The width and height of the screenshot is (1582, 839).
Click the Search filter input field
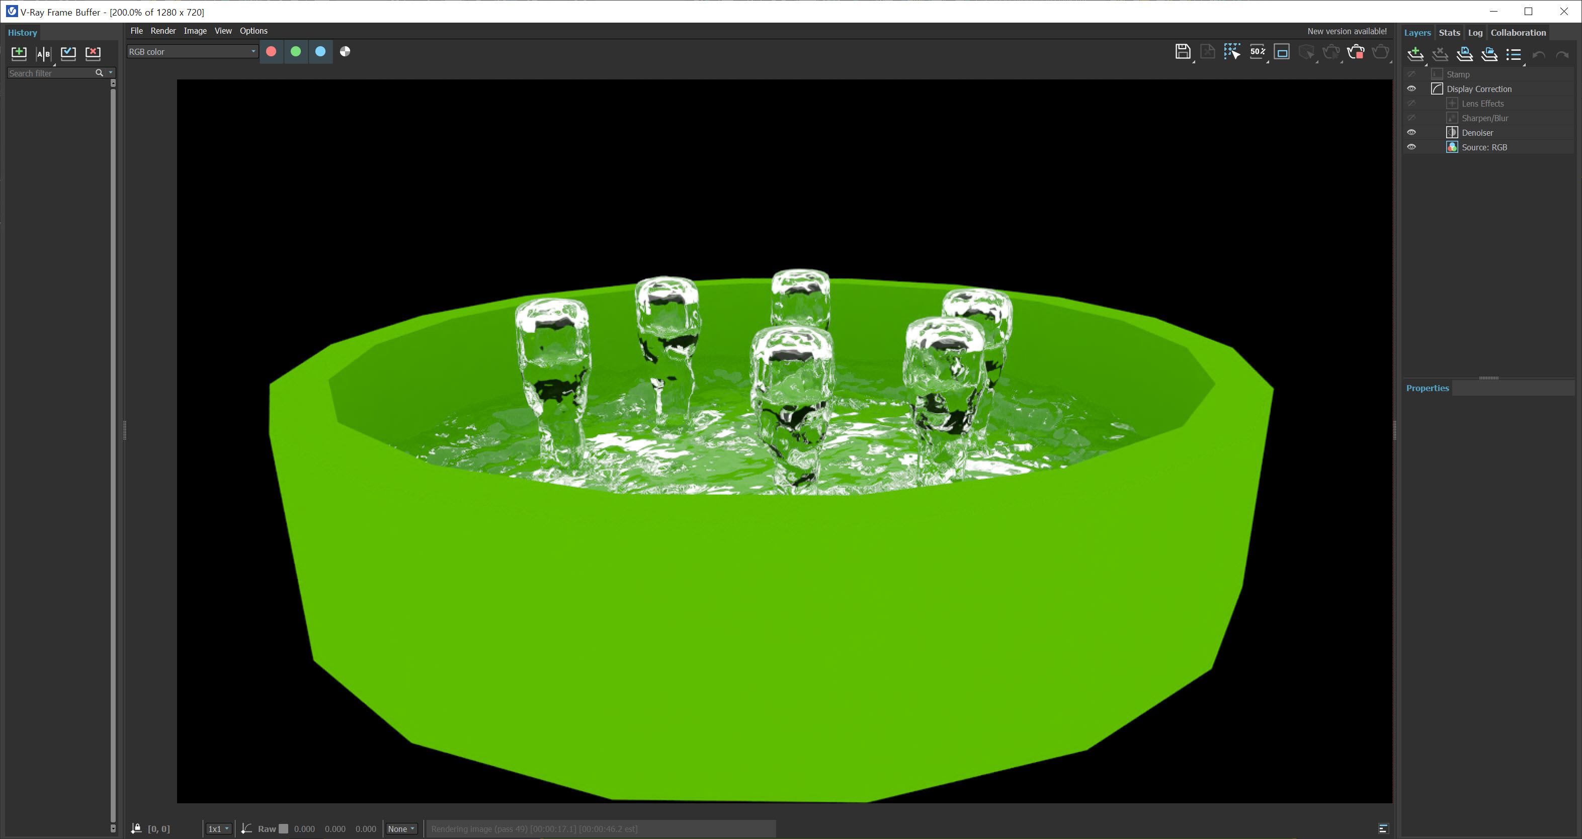[x=50, y=73]
